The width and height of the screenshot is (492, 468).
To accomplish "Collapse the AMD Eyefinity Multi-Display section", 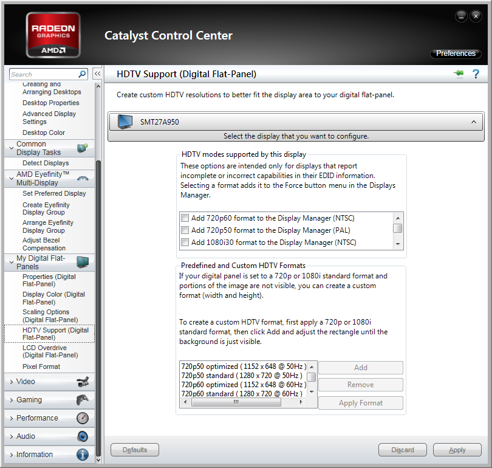I will tap(12, 179).
